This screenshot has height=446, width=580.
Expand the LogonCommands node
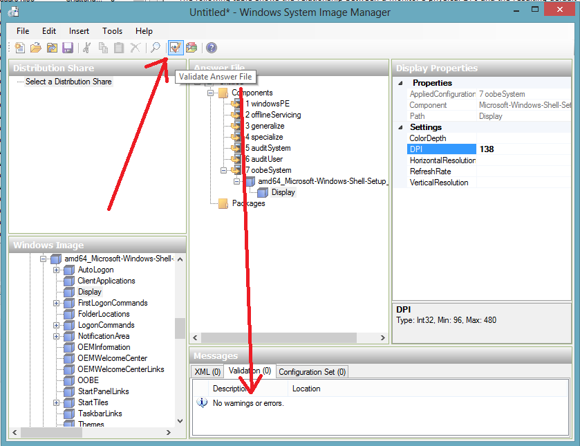coord(56,326)
